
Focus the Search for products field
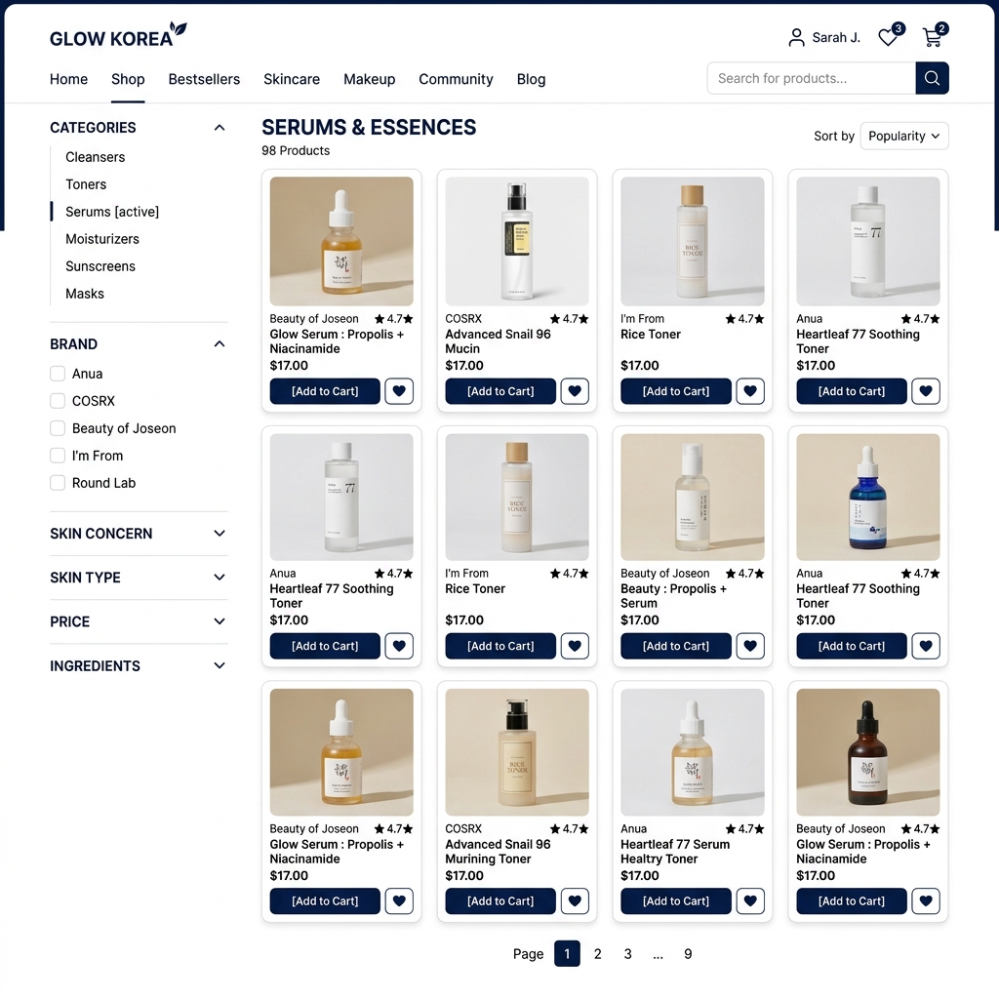(811, 78)
